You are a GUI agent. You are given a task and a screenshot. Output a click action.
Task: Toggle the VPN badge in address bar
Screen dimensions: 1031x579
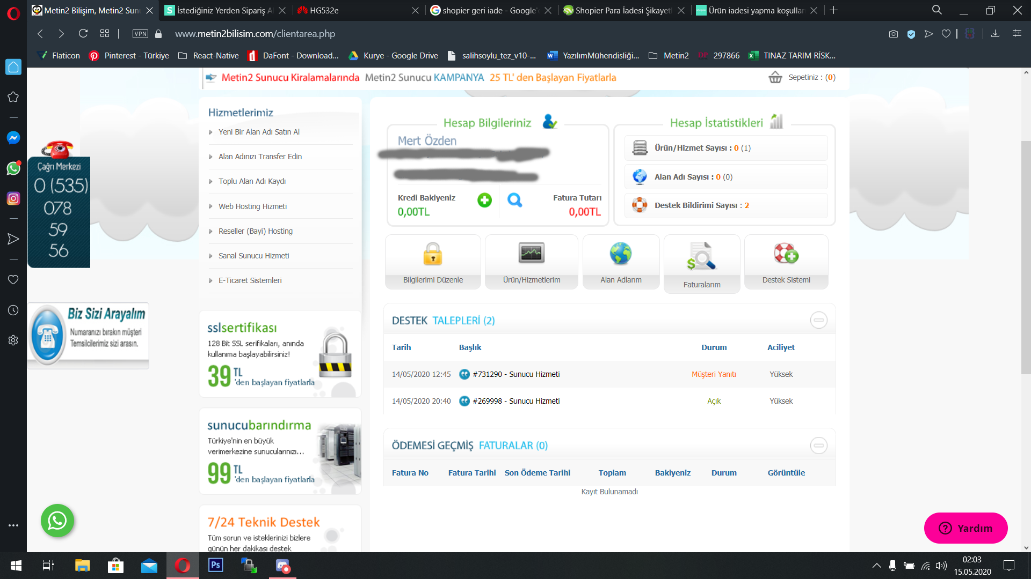click(x=140, y=34)
